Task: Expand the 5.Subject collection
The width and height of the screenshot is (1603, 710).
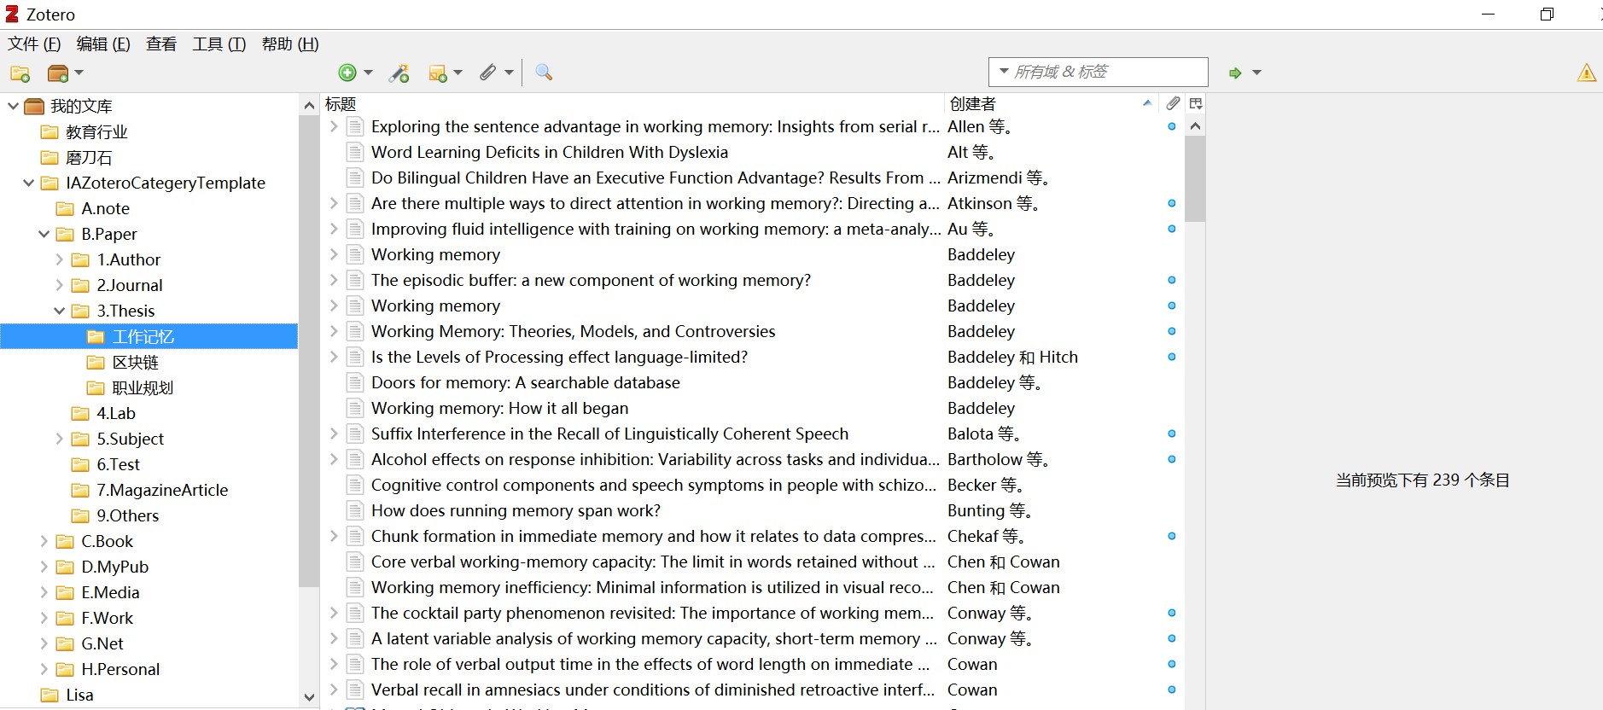Action: point(59,439)
